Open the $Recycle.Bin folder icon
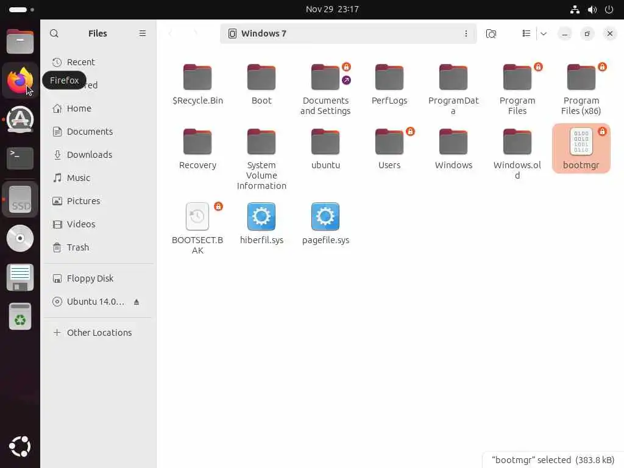624x468 pixels. pyautogui.click(x=197, y=77)
